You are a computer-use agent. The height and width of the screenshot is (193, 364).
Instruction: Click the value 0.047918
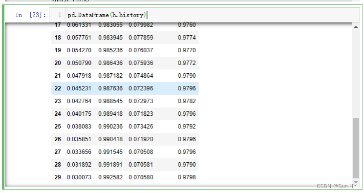(x=79, y=76)
